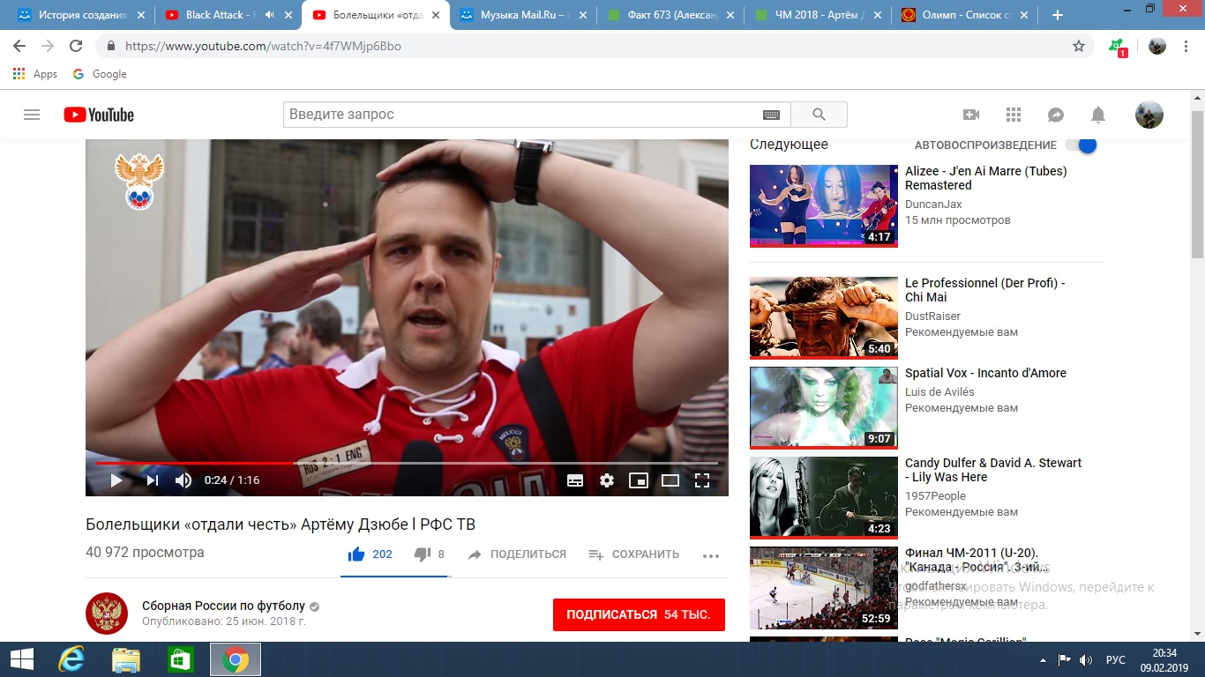The height and width of the screenshot is (677, 1205).
Task: Open Windows Start menu
Action: [x=21, y=659]
